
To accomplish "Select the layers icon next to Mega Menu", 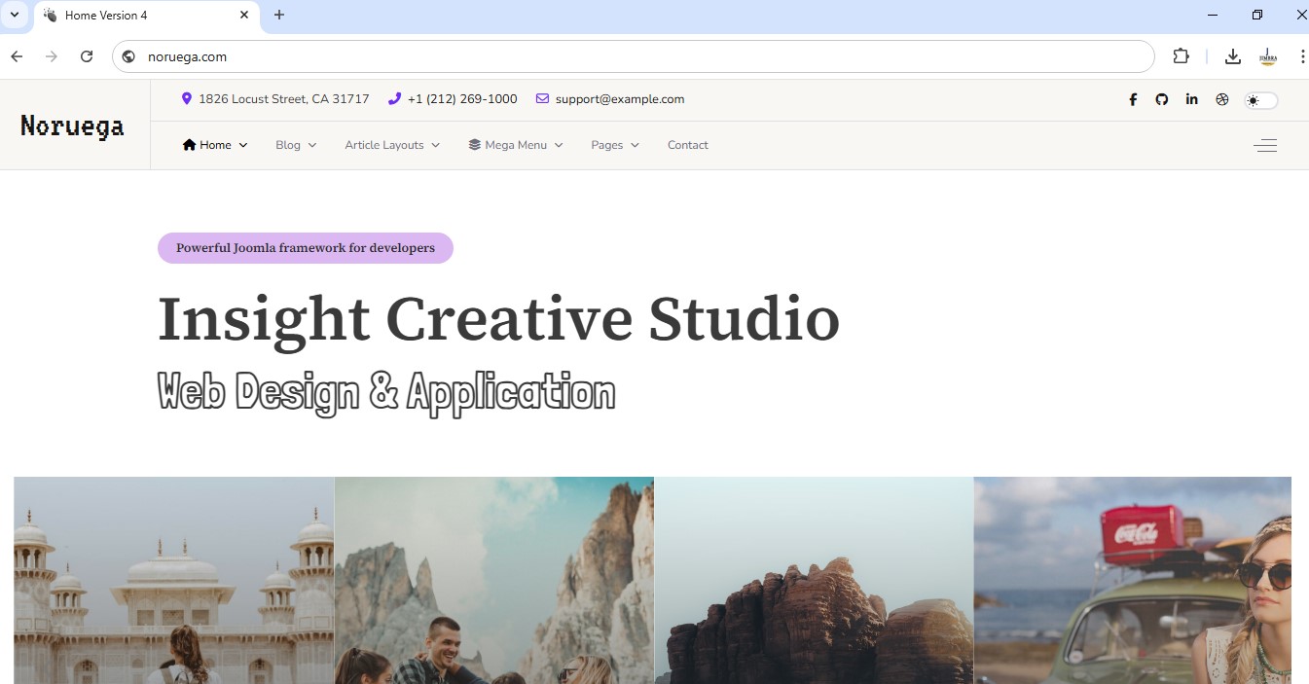I will 473,144.
